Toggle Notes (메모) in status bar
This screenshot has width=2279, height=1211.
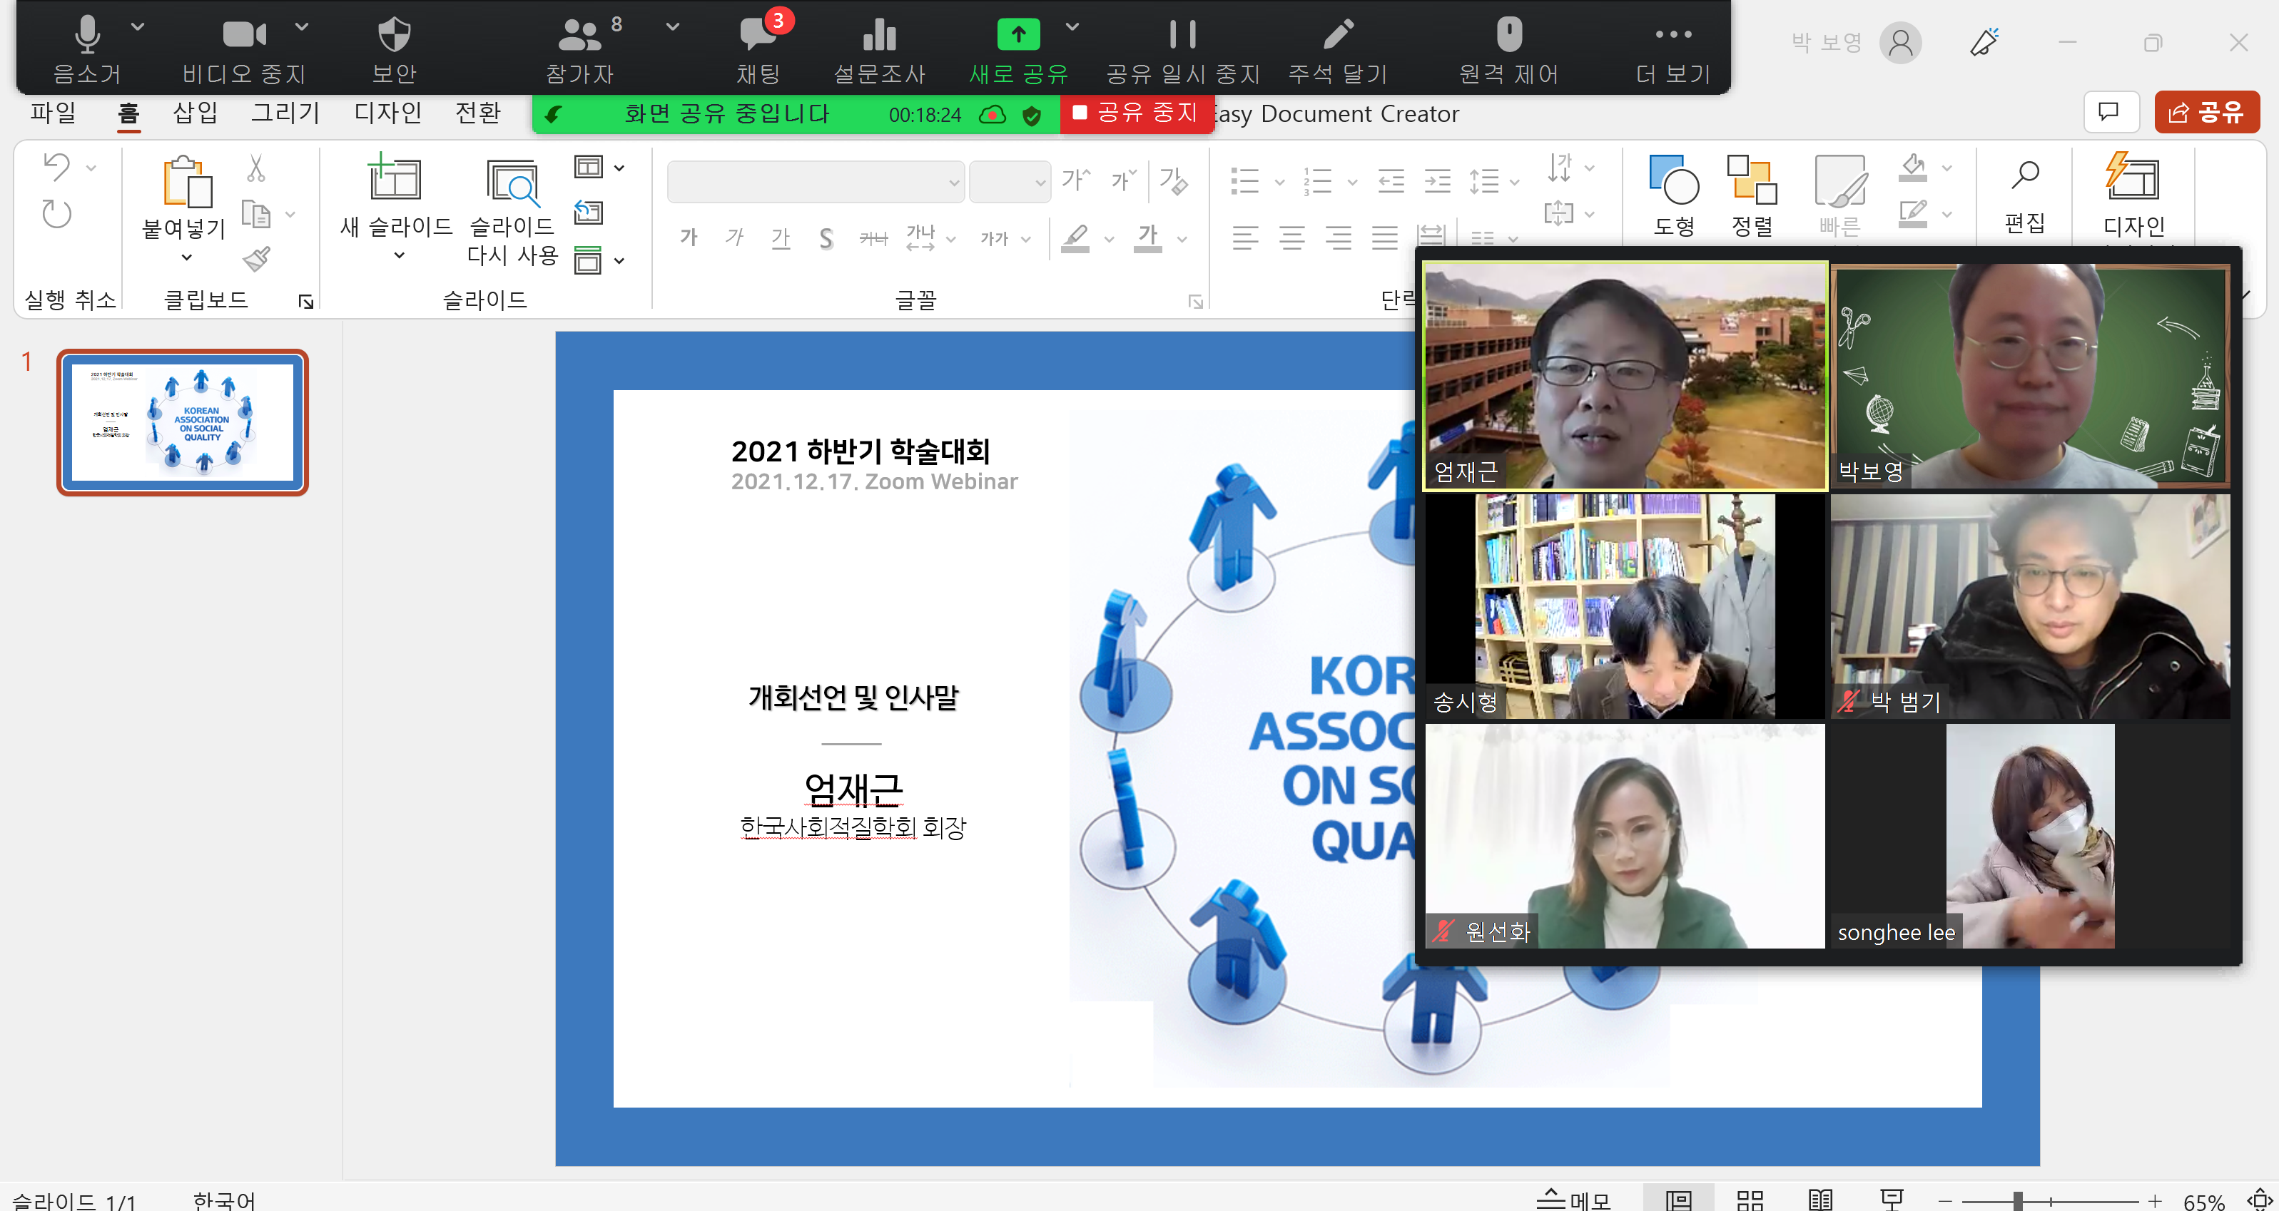click(1573, 1199)
